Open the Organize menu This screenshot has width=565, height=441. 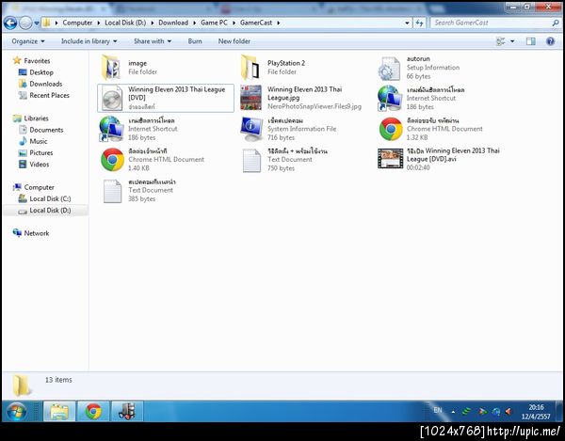tap(28, 41)
